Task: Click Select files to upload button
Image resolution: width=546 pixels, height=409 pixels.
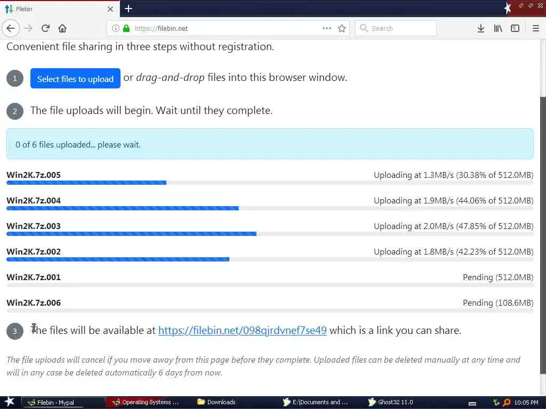Action: click(x=75, y=78)
